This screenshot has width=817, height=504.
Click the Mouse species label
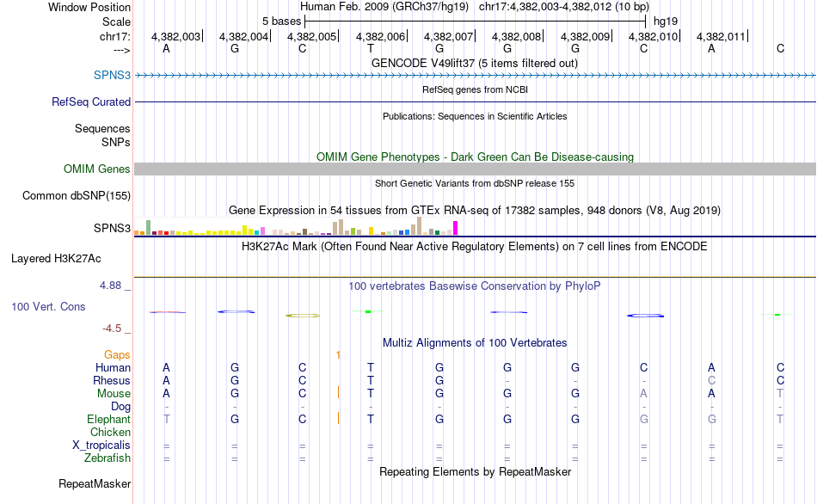click(x=114, y=394)
